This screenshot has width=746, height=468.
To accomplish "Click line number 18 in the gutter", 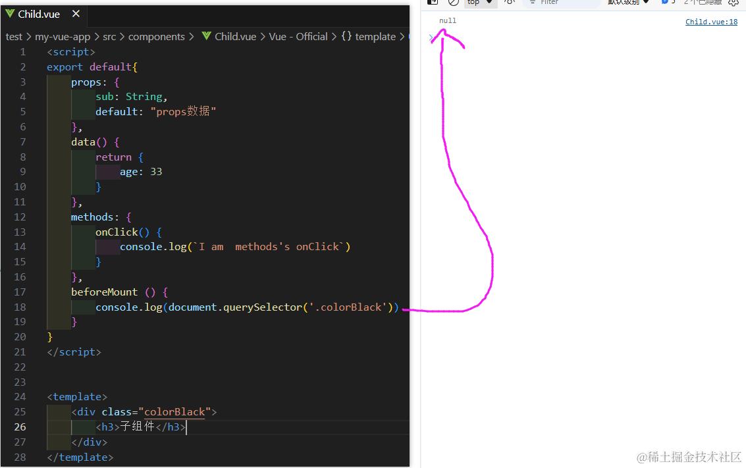I will [20, 307].
